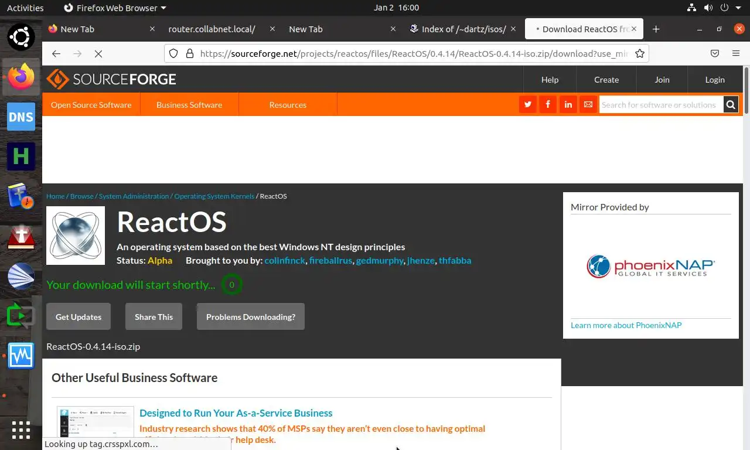The height and width of the screenshot is (450, 750).
Task: Open Firefox Web Browser app menu
Action: [115, 8]
